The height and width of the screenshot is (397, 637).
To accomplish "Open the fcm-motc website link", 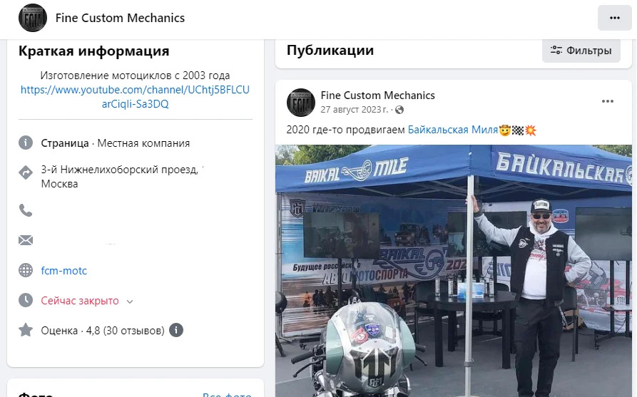I will coord(63,271).
